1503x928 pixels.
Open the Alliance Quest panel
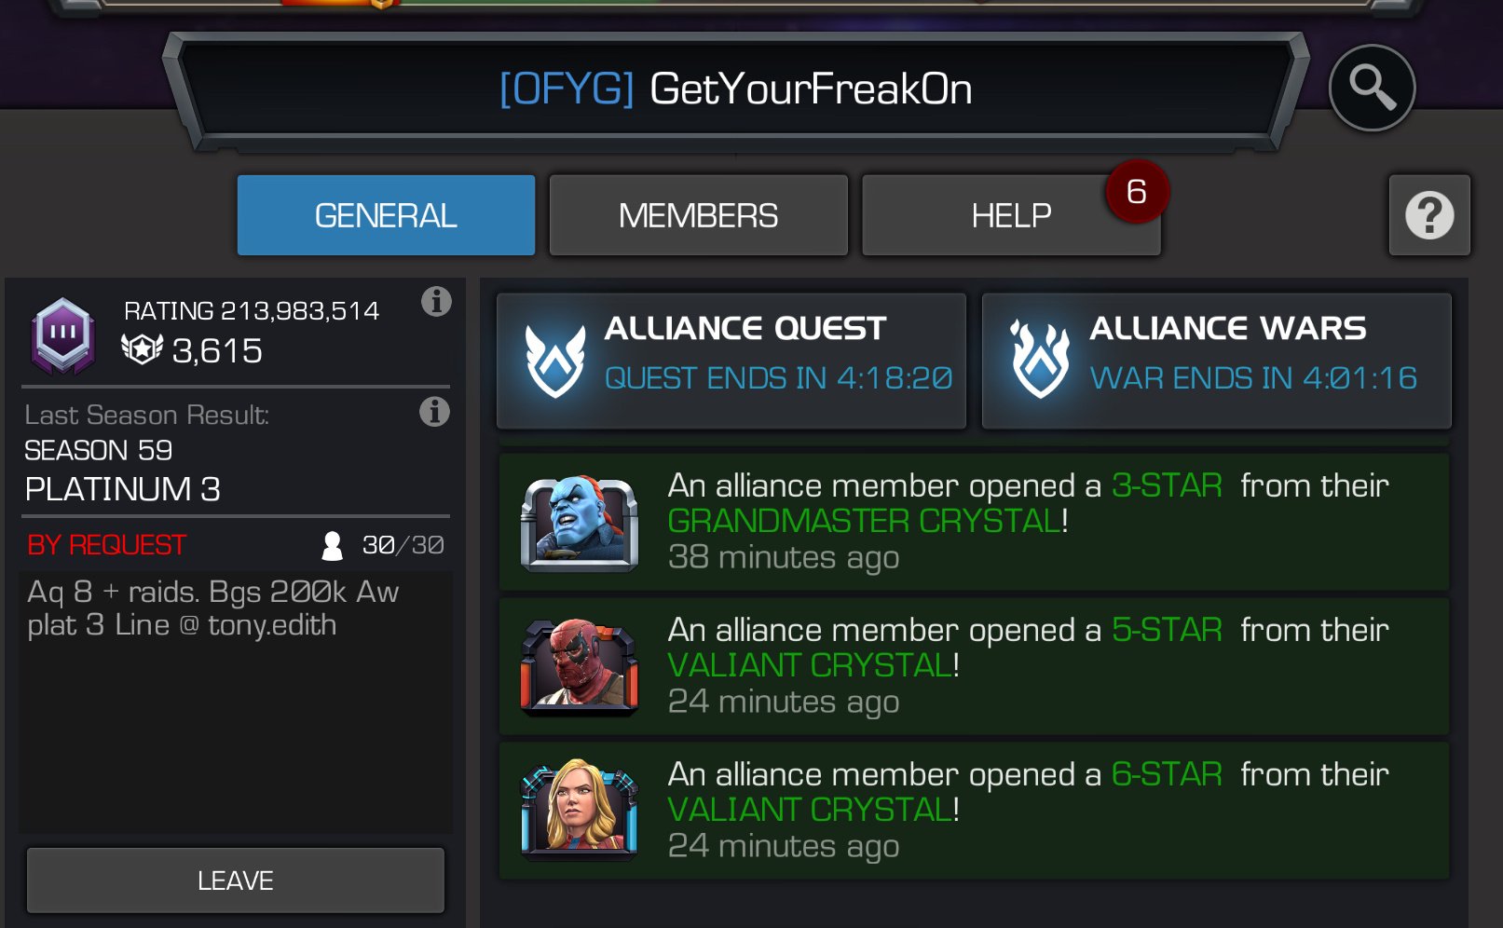731,362
